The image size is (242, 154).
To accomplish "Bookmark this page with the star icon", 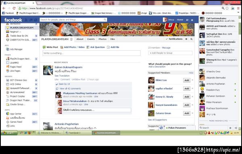I will 227,8.
